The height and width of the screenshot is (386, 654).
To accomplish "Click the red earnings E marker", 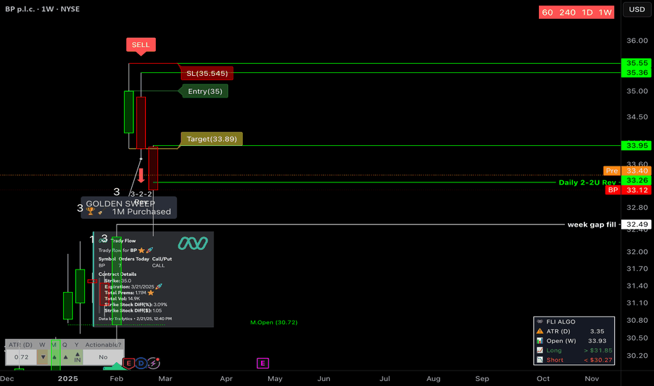I will pos(128,363).
